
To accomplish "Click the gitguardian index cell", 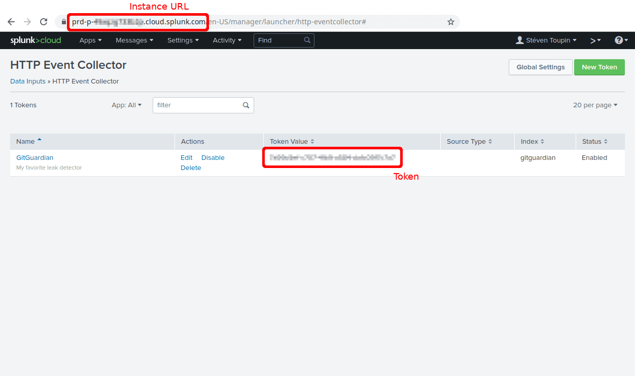I will click(x=538, y=158).
